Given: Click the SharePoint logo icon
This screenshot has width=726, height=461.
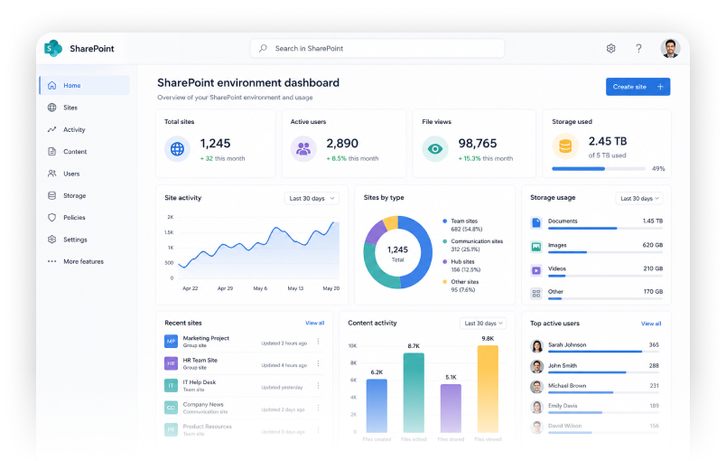Looking at the screenshot, I should click(52, 48).
